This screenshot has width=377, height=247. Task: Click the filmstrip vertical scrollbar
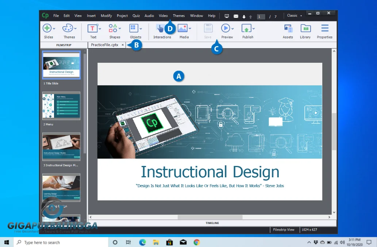(x=85, y=103)
